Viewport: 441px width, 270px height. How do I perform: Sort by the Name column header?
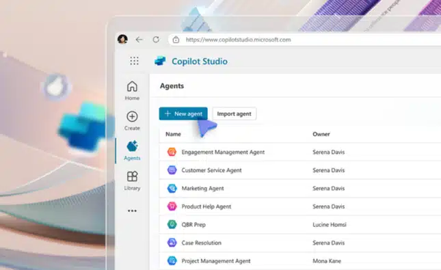[x=173, y=134]
